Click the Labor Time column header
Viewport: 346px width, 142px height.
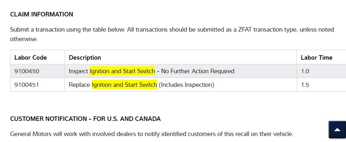pos(317,57)
